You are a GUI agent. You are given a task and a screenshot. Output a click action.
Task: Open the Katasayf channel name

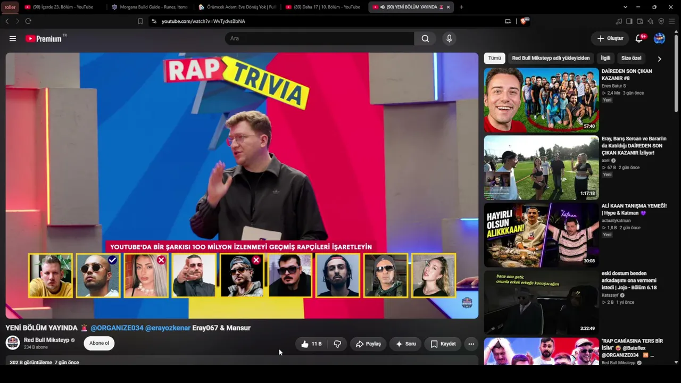pyautogui.click(x=610, y=295)
